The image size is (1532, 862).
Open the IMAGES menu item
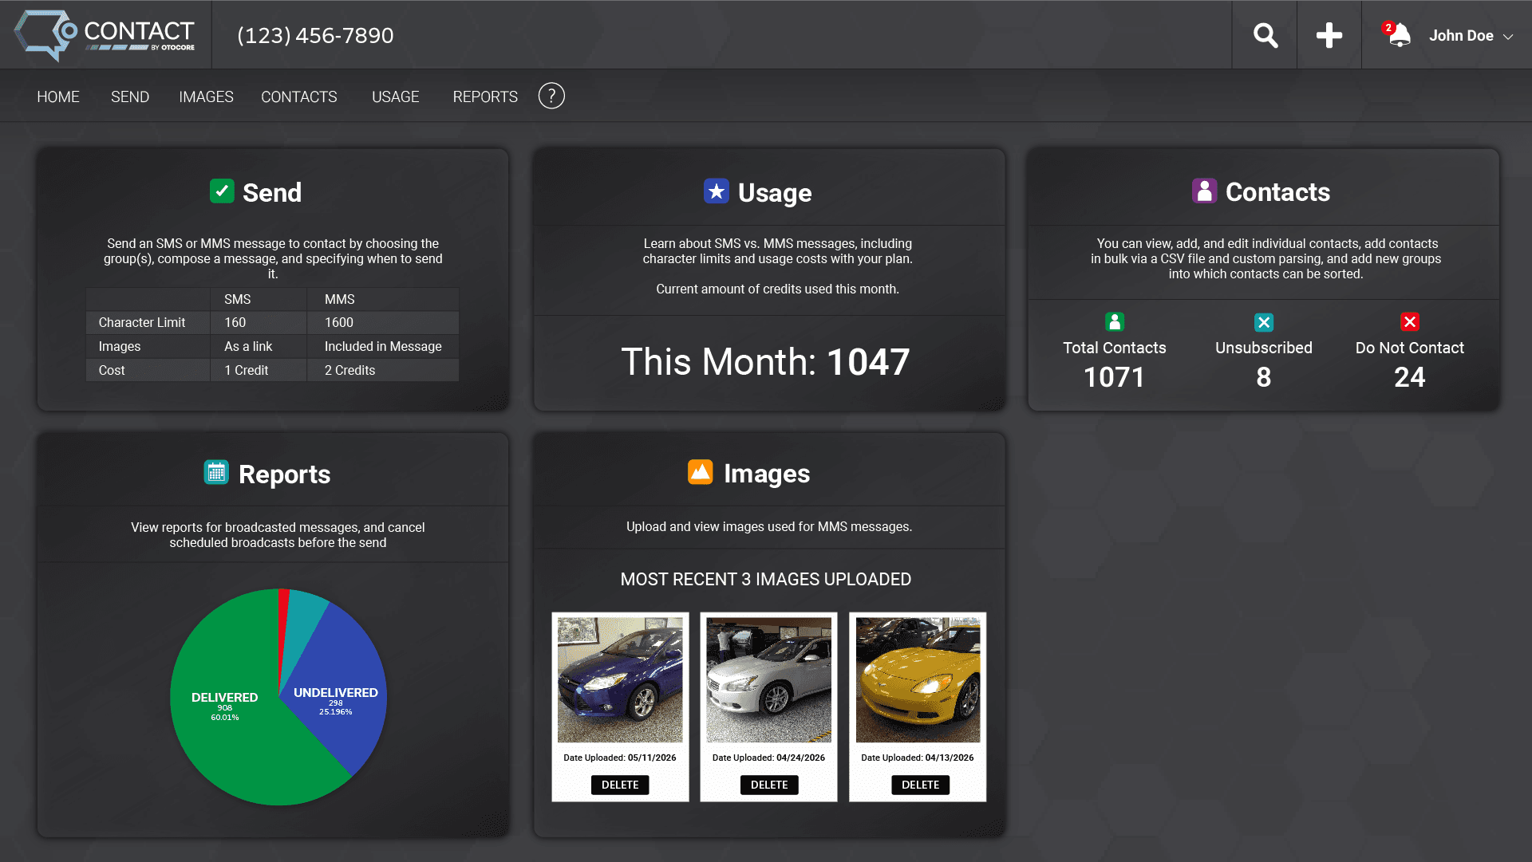(206, 96)
